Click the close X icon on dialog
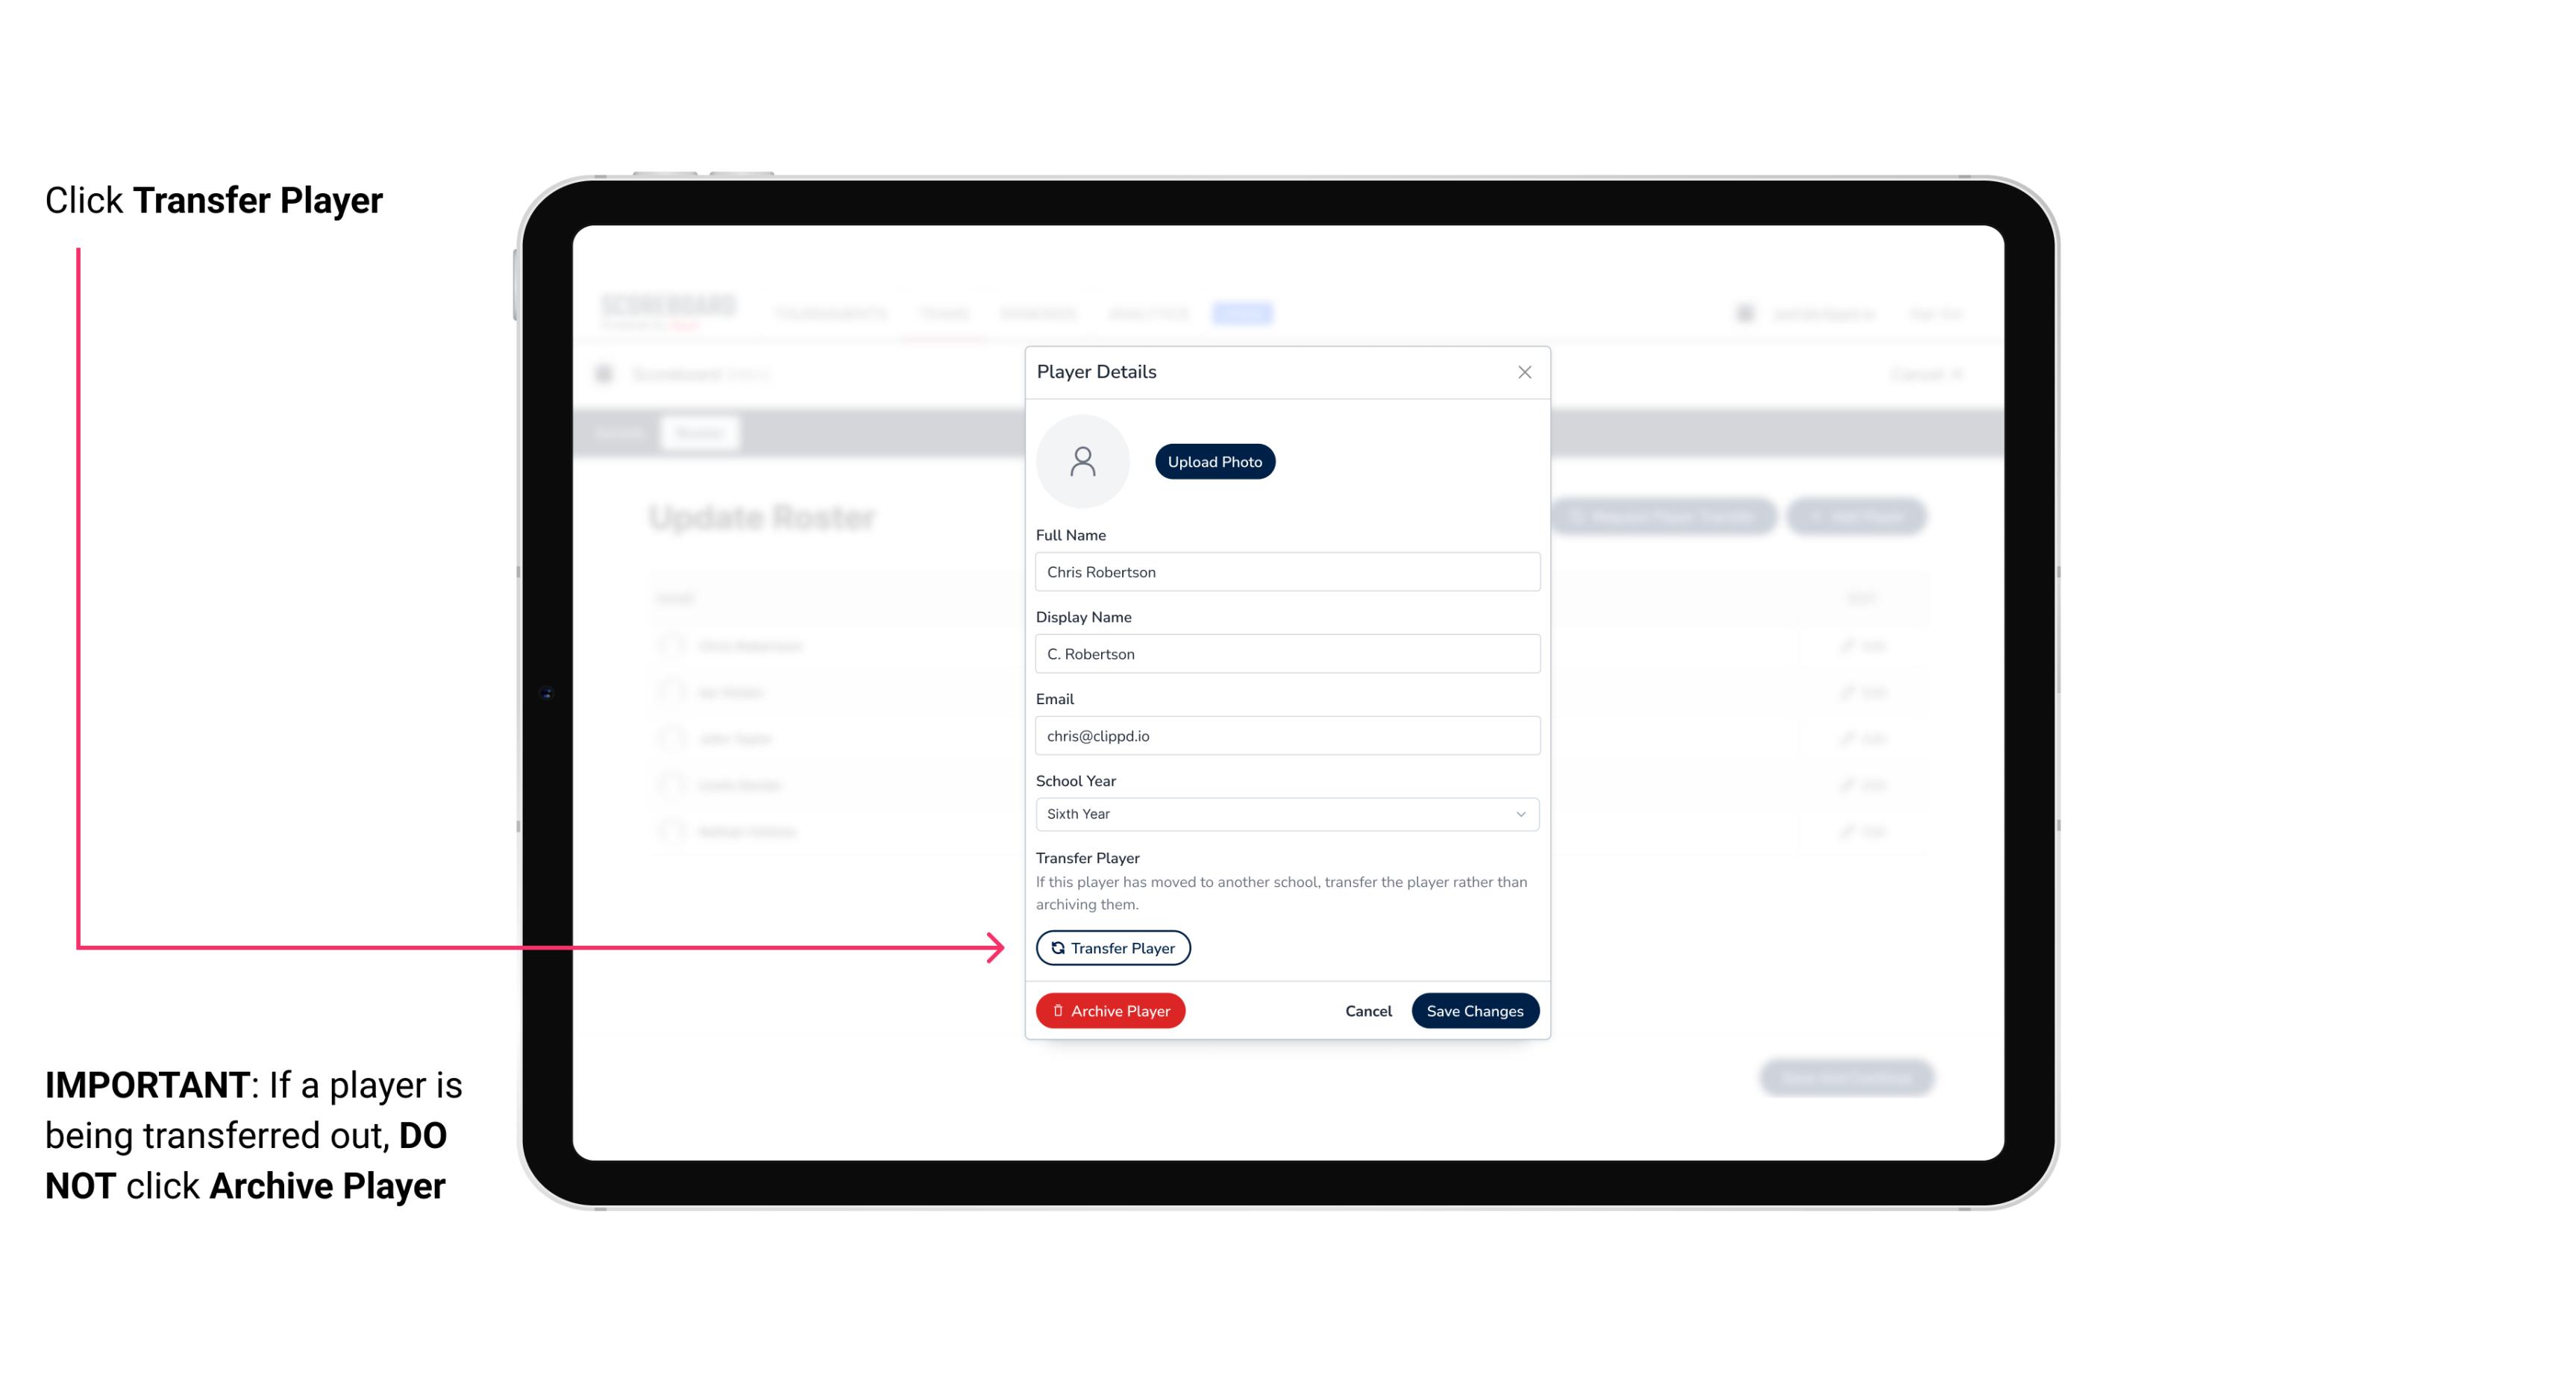The width and height of the screenshot is (2576, 1386). pos(1524,372)
